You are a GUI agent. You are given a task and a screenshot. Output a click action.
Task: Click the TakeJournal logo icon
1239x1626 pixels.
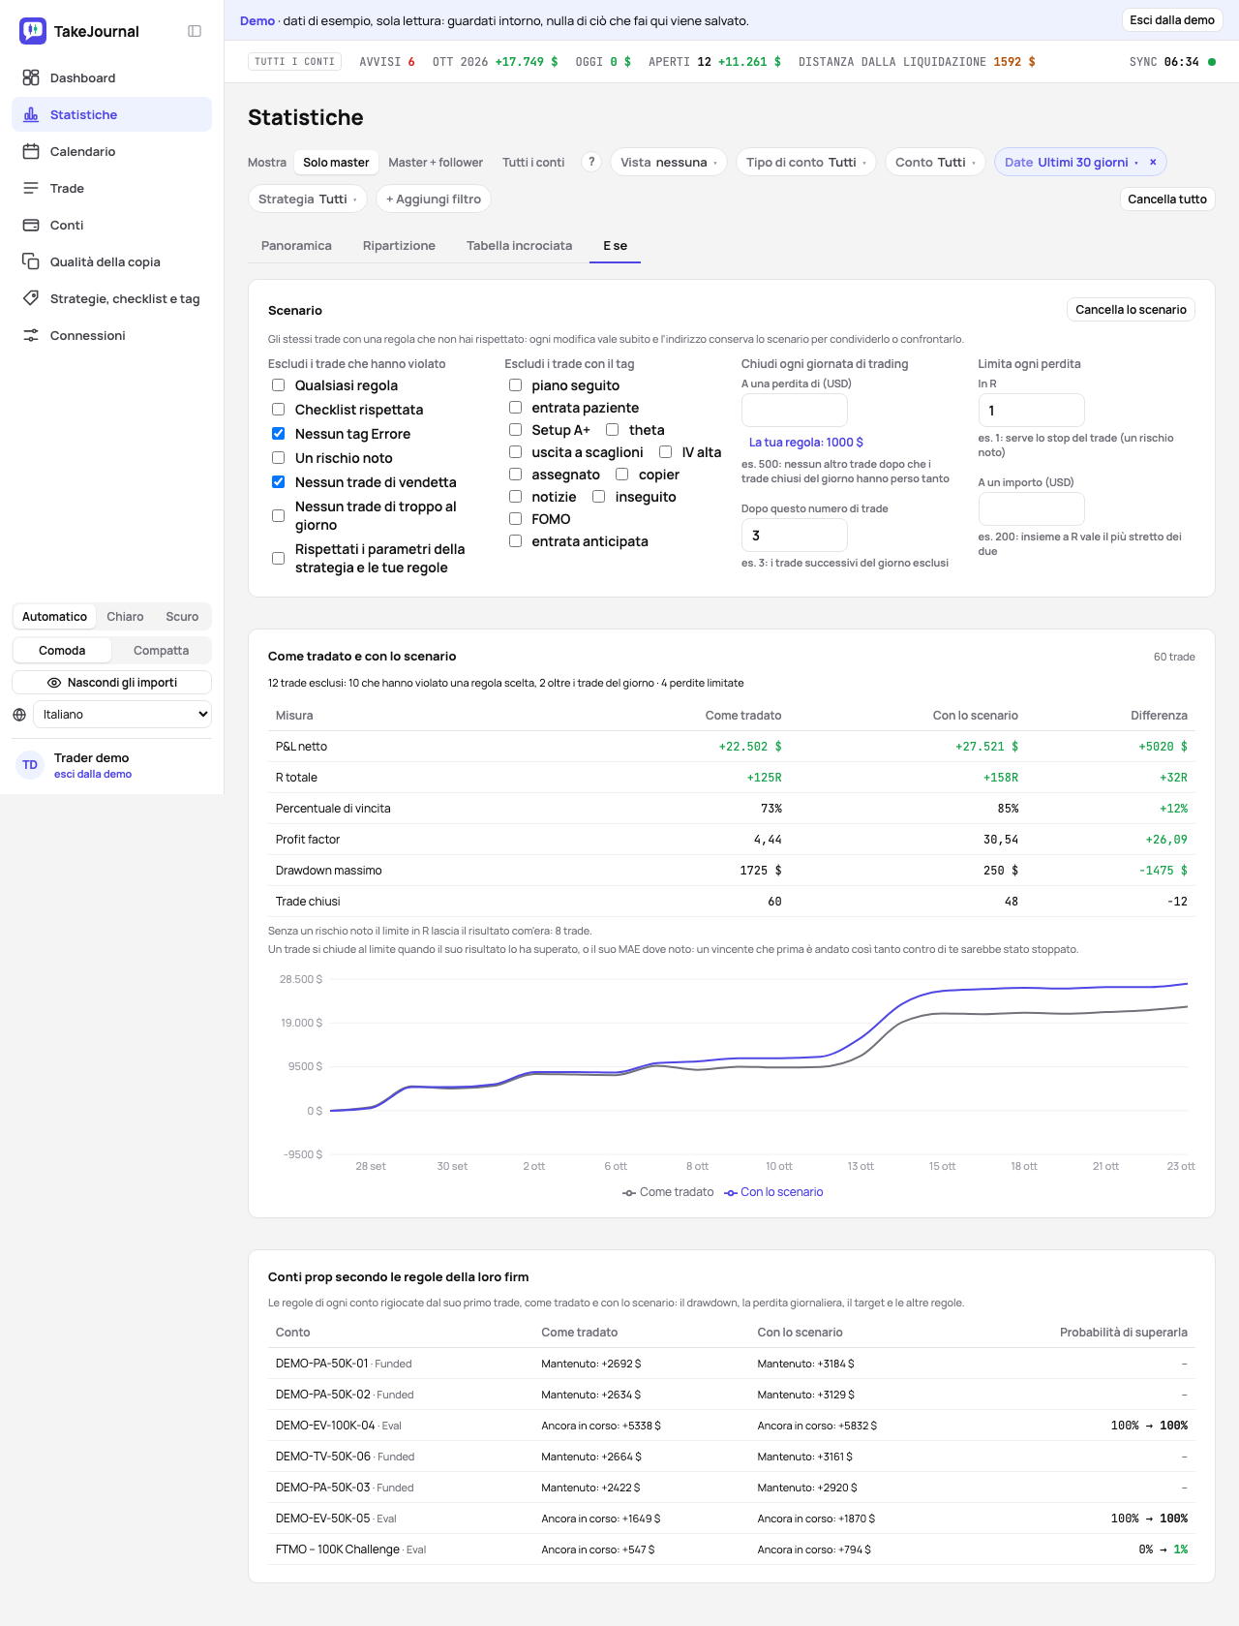(33, 31)
